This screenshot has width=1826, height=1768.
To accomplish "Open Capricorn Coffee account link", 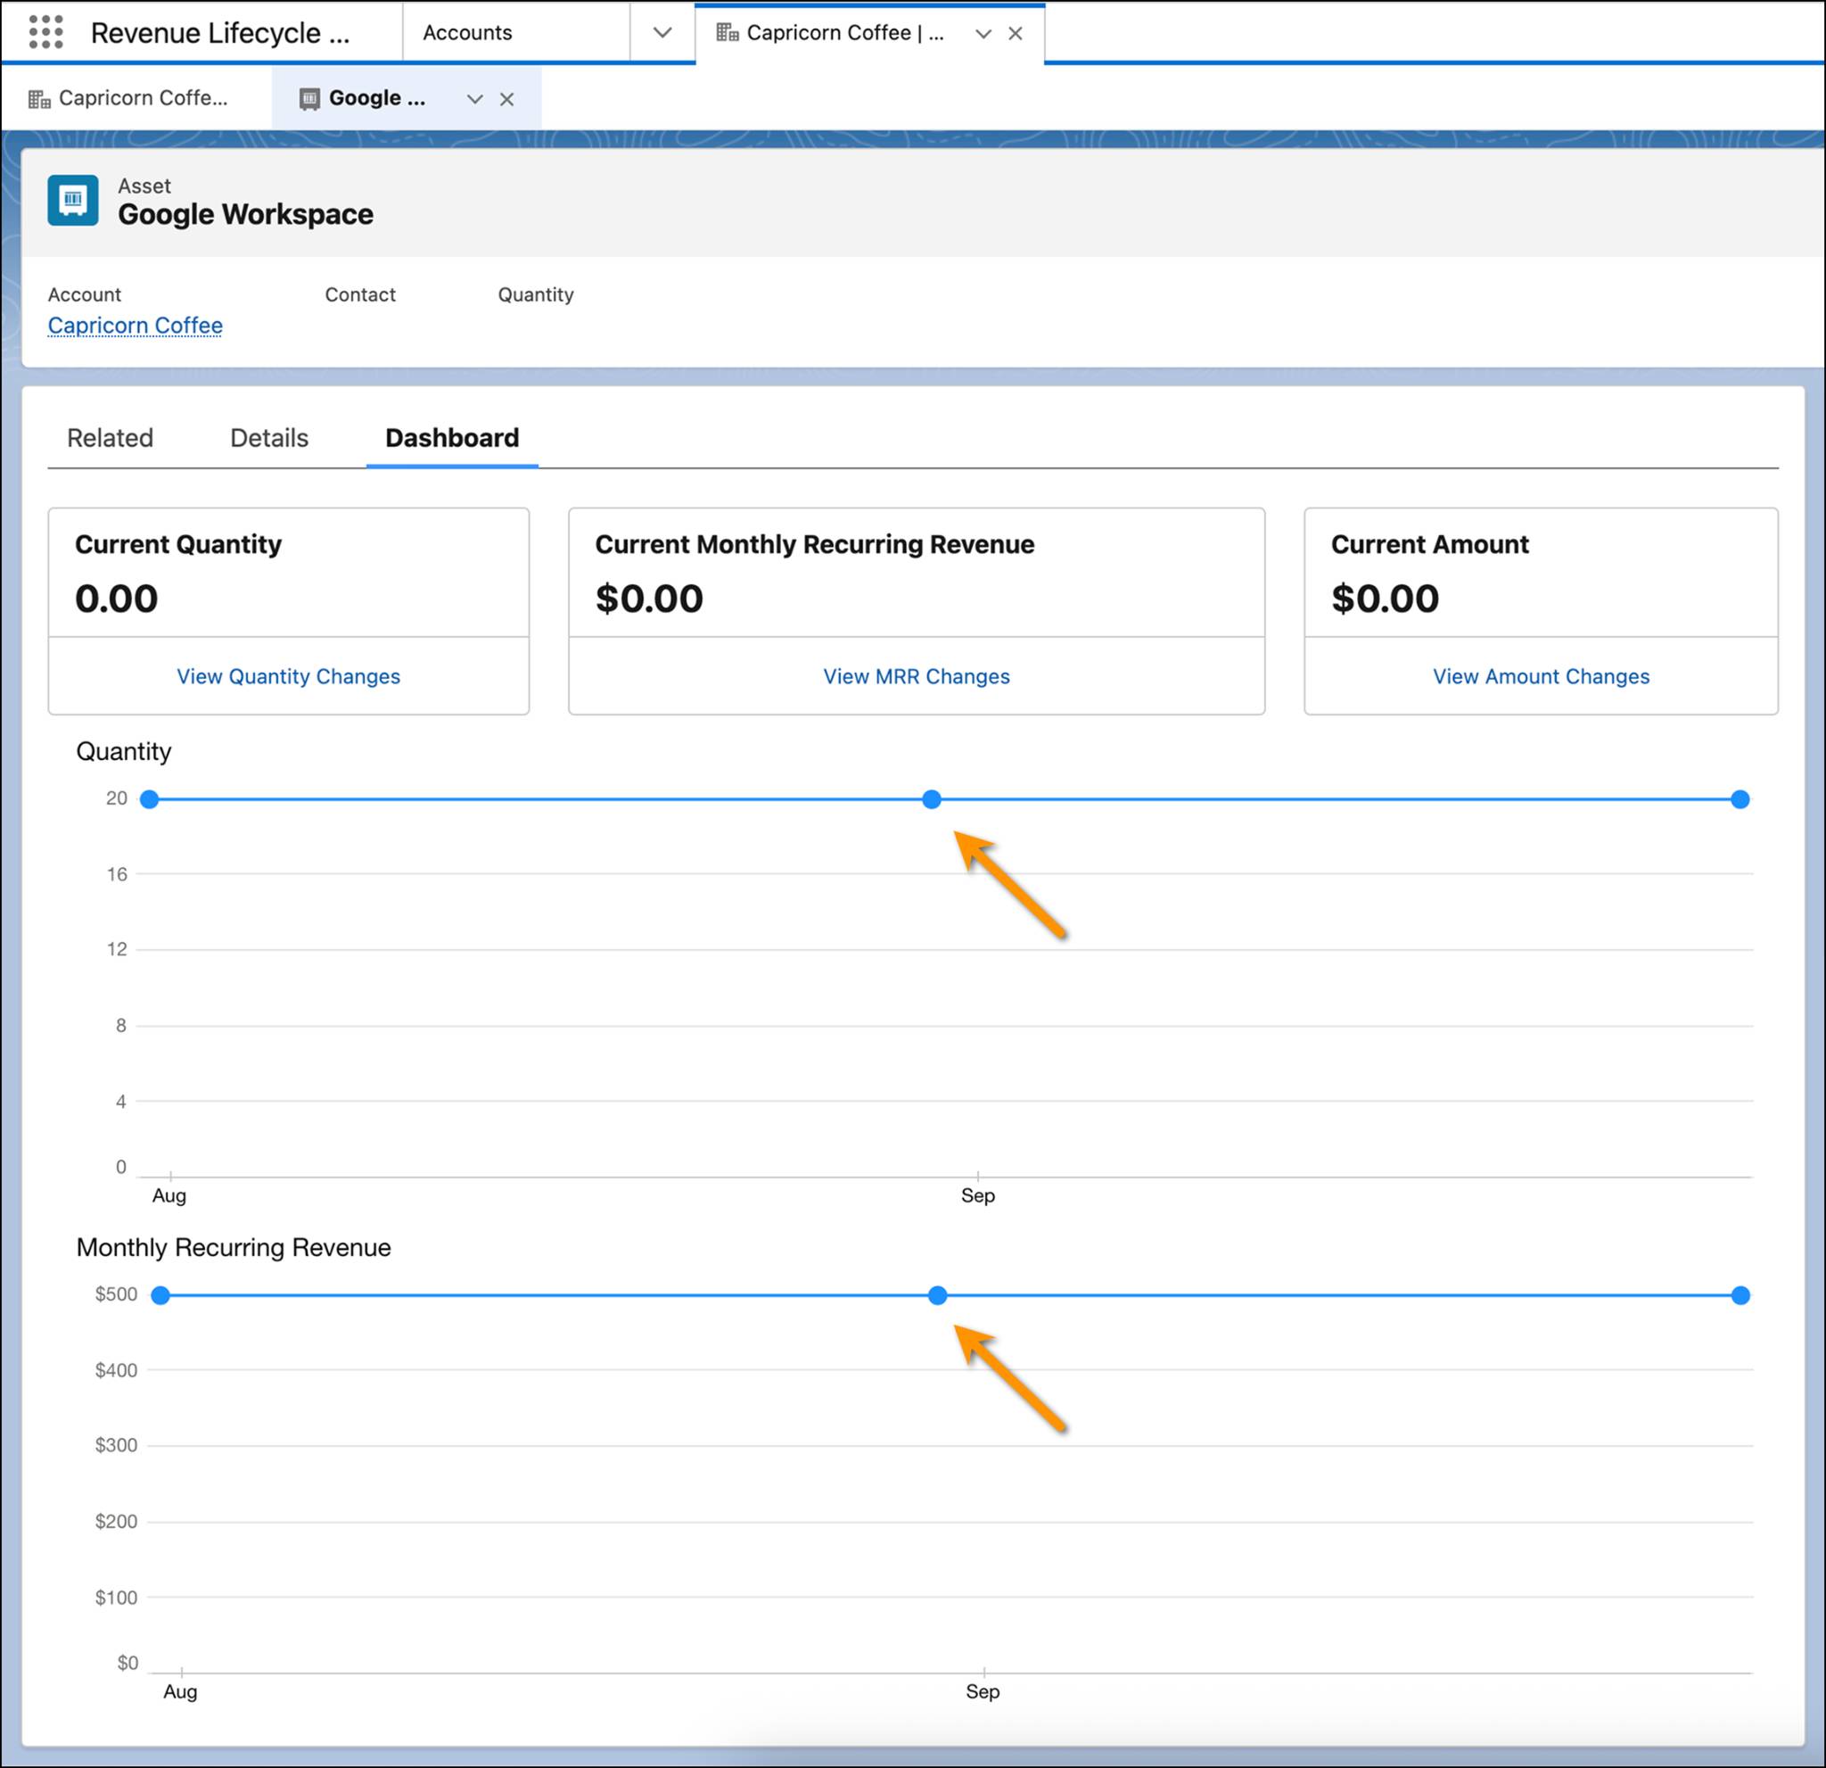I will click(x=136, y=326).
